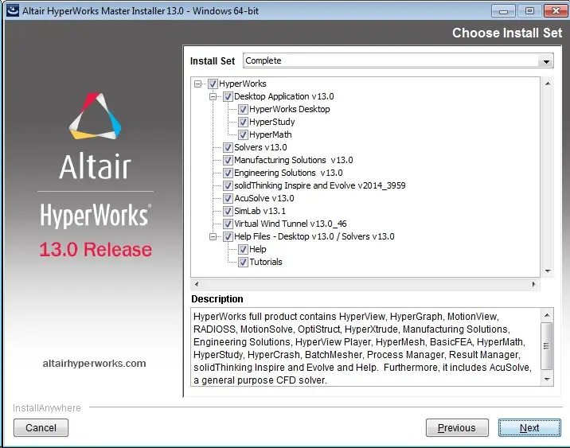The height and width of the screenshot is (448, 570).
Task: Select the Desktop Application v13.0 label
Action: 284,96
